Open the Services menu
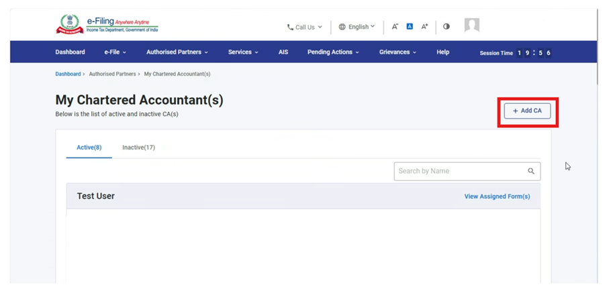This screenshot has height=291, width=609. click(242, 52)
